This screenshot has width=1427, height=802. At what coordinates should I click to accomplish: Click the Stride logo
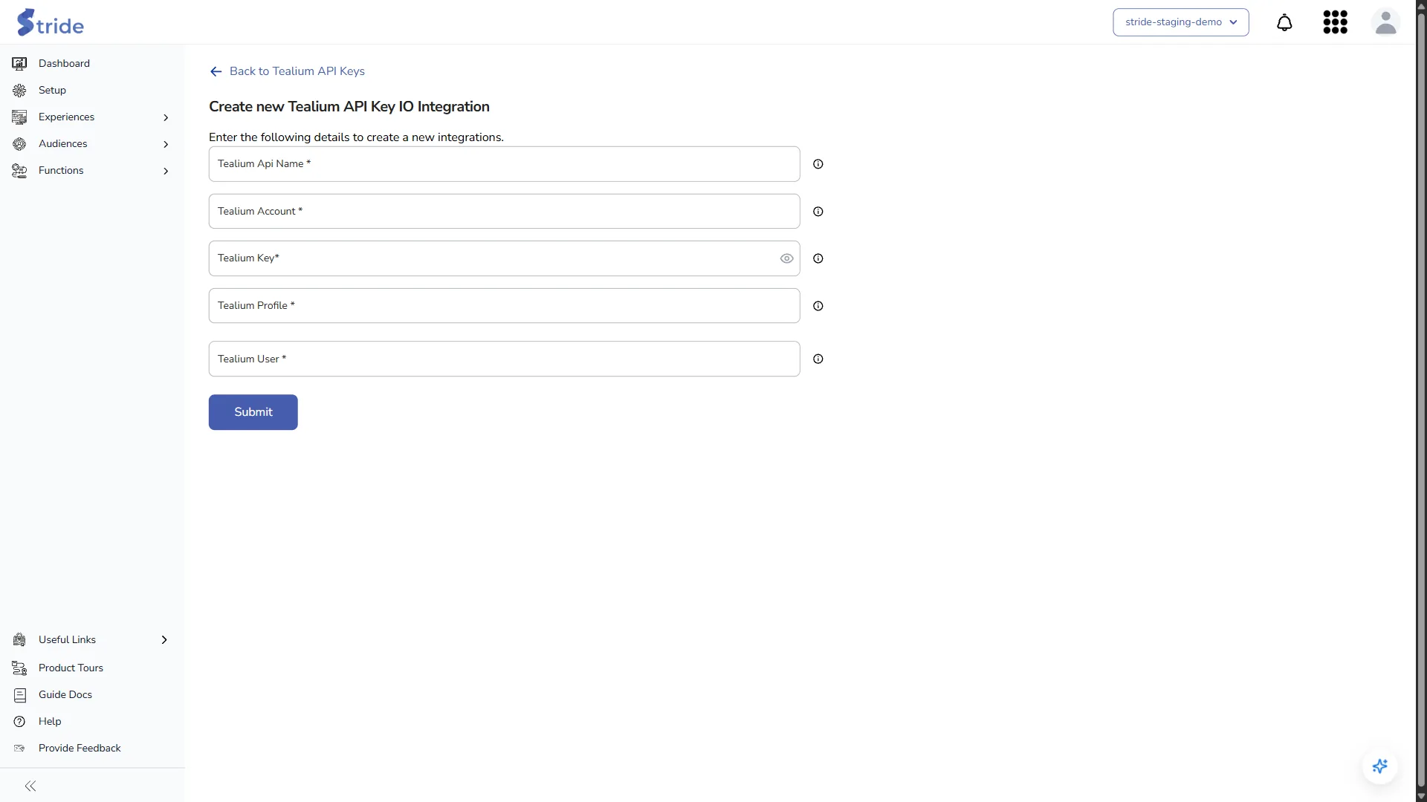tap(50, 22)
